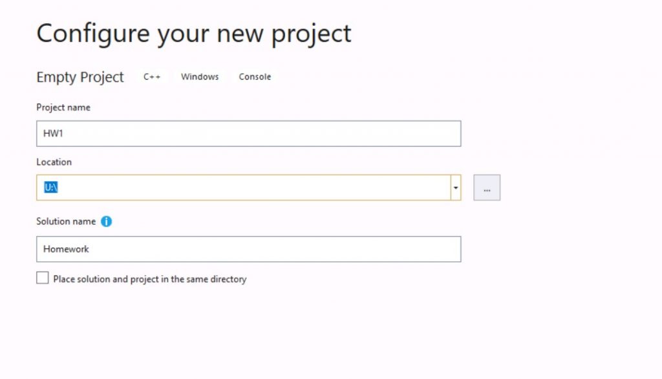Click the Configure your new project title
662x379 pixels.
[194, 34]
